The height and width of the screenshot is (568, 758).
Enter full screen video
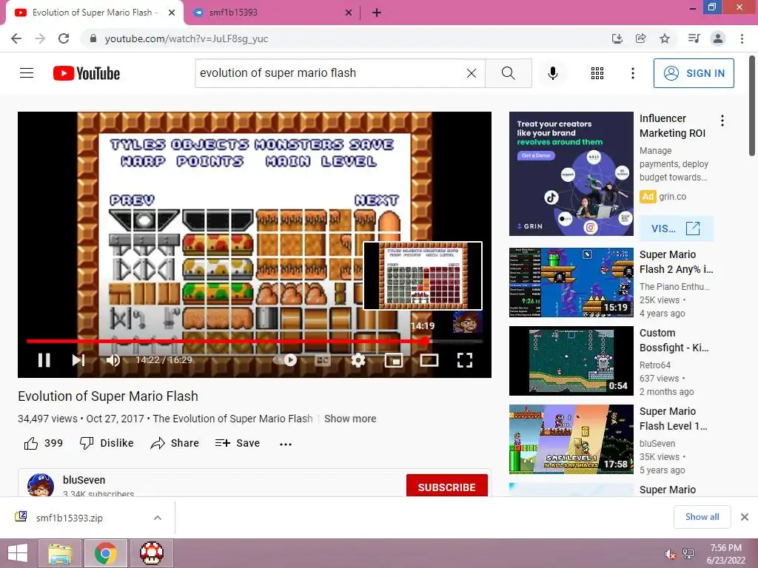465,360
